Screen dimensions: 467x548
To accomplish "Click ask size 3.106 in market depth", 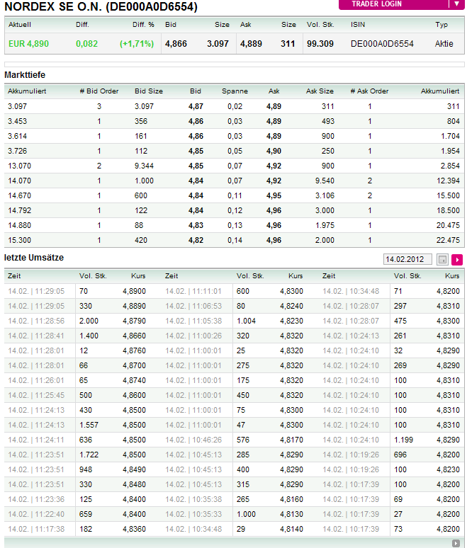I will pos(325,195).
